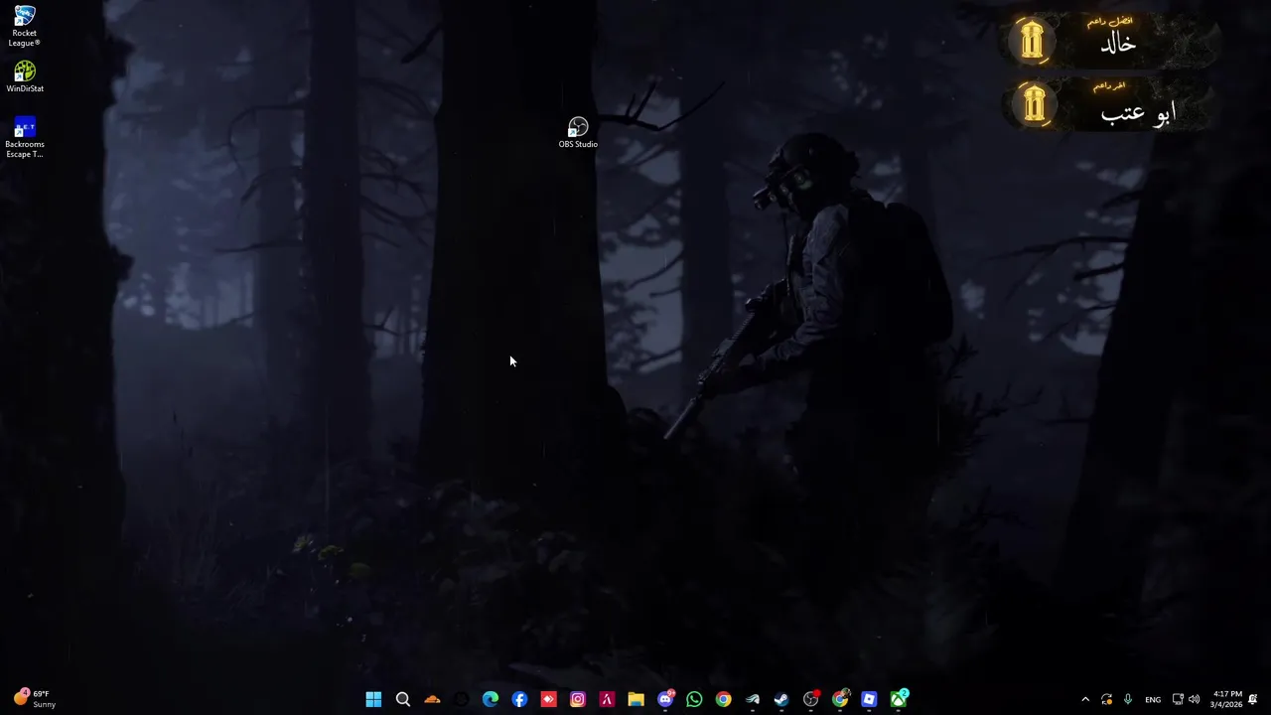1271x715 pixels.
Task: Open Steam from the taskbar
Action: tap(781, 700)
